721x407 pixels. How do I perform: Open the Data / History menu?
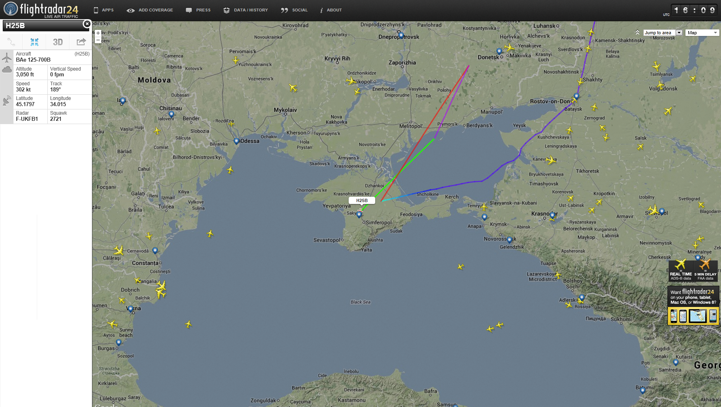[246, 10]
